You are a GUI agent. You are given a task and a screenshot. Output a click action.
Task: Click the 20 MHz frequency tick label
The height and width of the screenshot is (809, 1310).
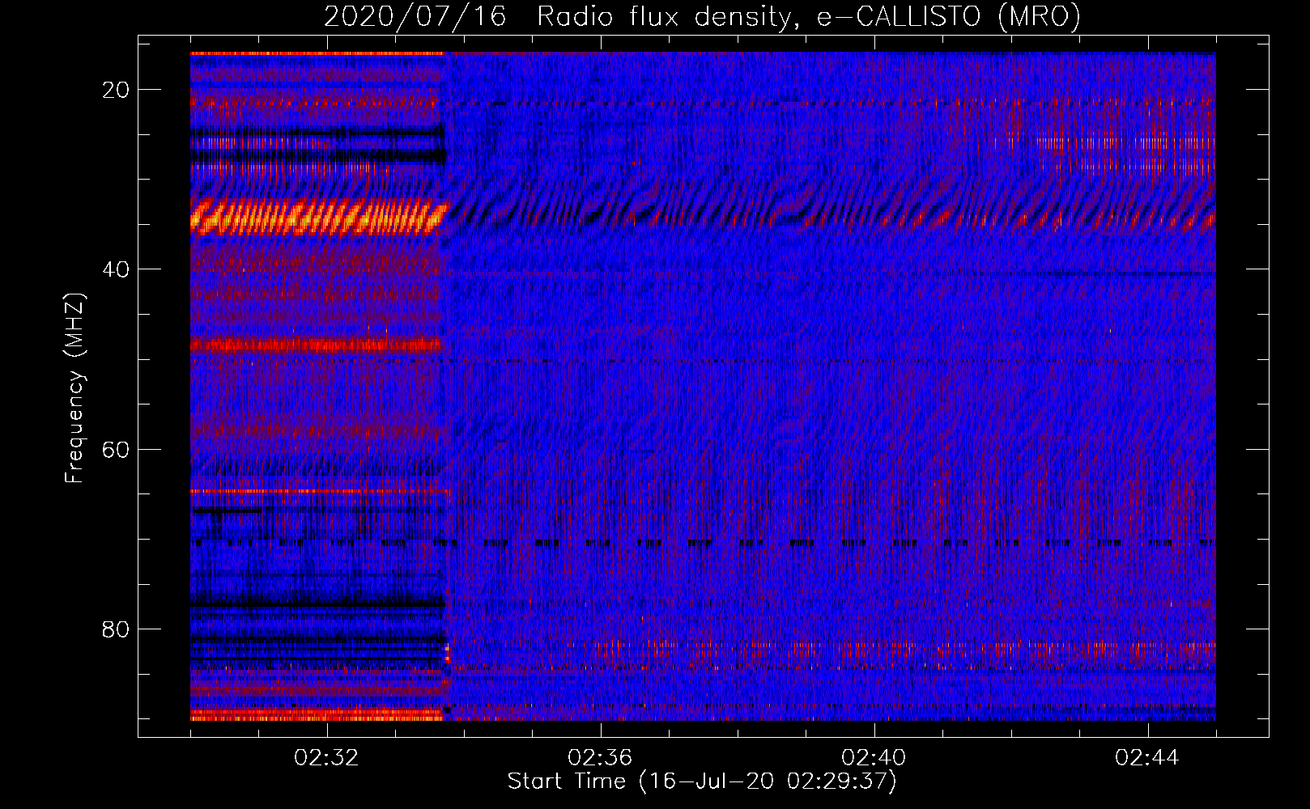click(x=116, y=90)
